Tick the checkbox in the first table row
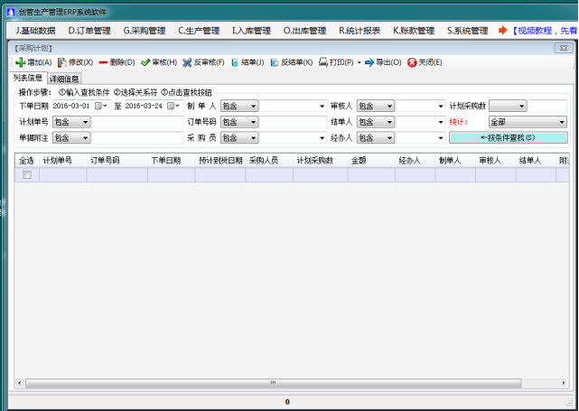 (26, 174)
